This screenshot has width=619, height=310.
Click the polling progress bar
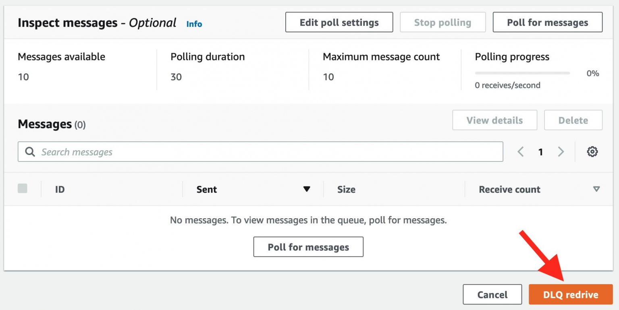pyautogui.click(x=522, y=73)
